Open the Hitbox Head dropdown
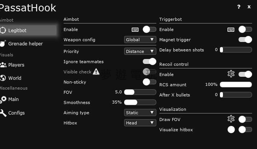The height and width of the screenshot is (149, 257). point(140,123)
